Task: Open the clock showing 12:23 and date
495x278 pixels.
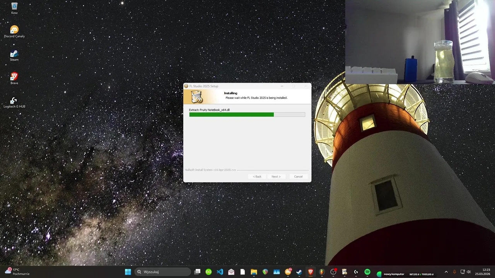Action: point(483,272)
